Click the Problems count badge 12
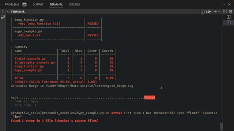Image resolution: width=234 pixels, height=131 pixels. coord(24,4)
